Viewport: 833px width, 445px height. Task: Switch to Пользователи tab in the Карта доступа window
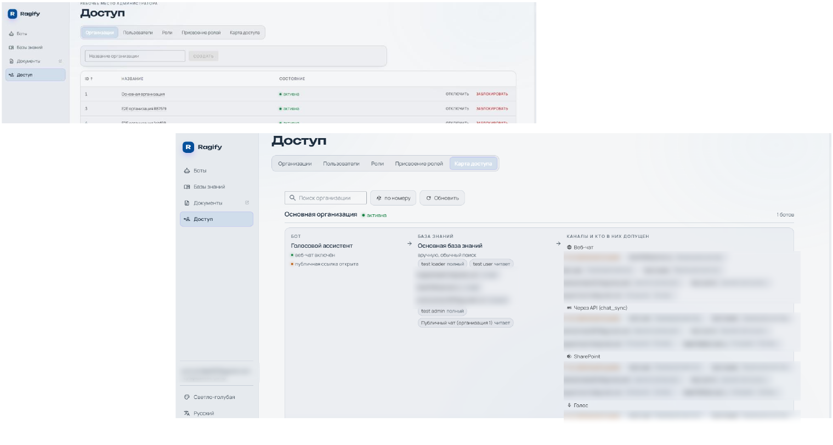click(x=341, y=164)
